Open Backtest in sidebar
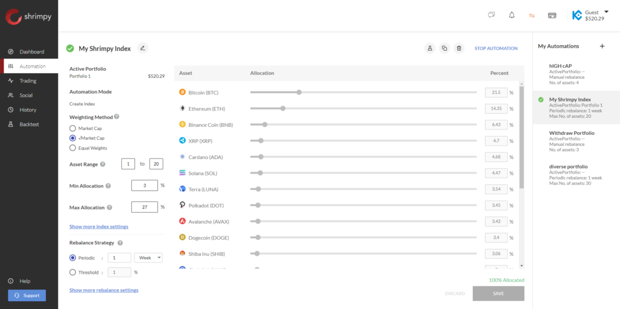The height and width of the screenshot is (309, 620). click(x=29, y=124)
